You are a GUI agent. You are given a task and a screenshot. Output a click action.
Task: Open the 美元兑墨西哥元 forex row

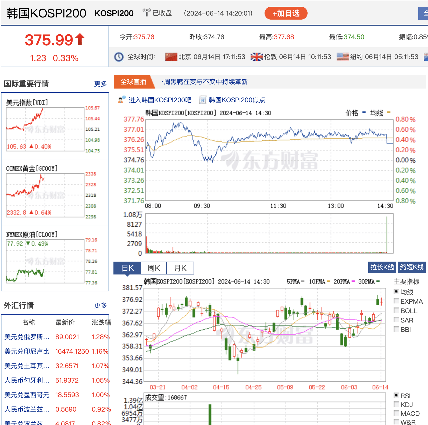[x=56, y=395]
